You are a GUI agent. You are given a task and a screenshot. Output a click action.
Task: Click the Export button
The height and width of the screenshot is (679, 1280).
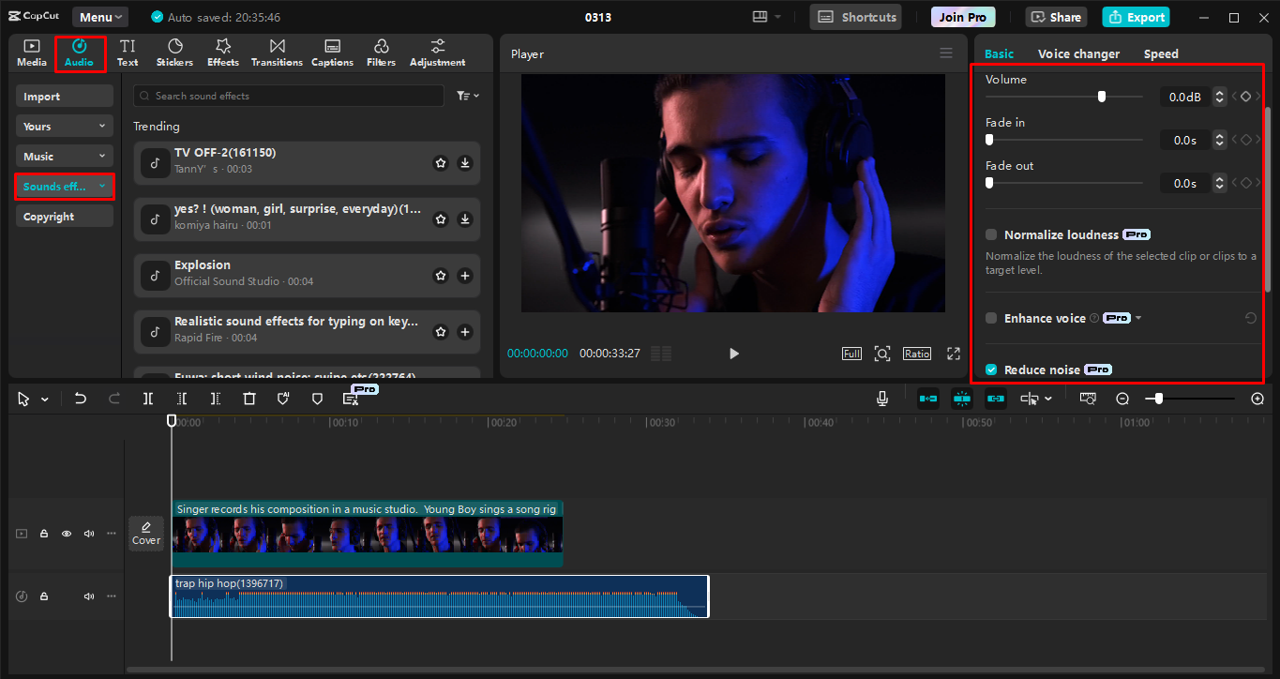tap(1137, 17)
